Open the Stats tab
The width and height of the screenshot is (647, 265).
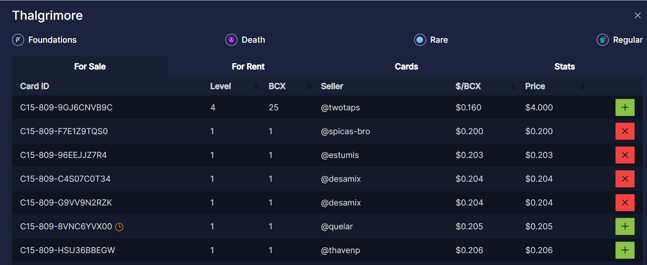[x=564, y=66]
